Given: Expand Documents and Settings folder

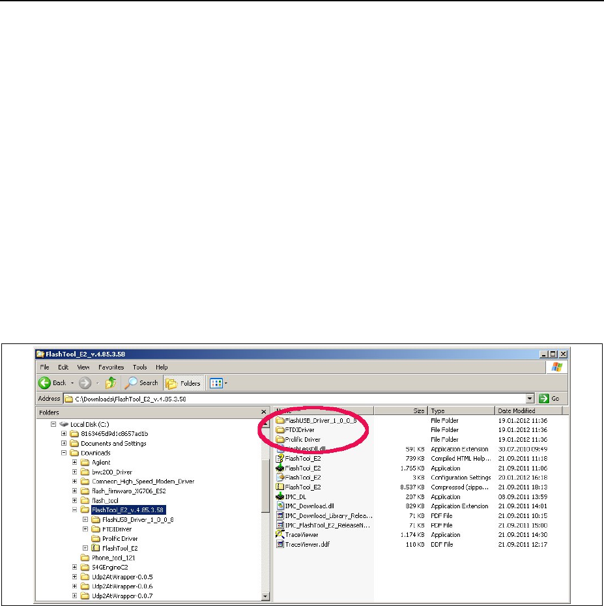Looking at the screenshot, I should coord(64,443).
